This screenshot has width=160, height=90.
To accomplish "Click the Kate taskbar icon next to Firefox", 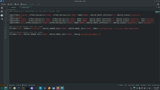I will point(62,88).
